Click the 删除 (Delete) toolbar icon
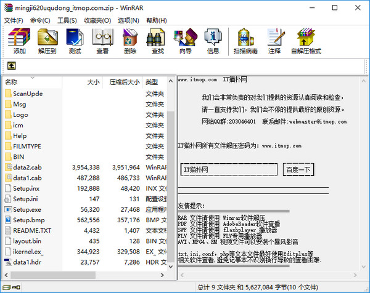 point(130,37)
